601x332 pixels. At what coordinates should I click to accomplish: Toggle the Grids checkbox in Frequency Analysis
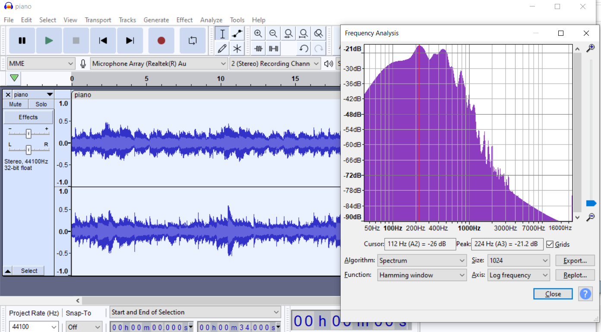pyautogui.click(x=550, y=244)
